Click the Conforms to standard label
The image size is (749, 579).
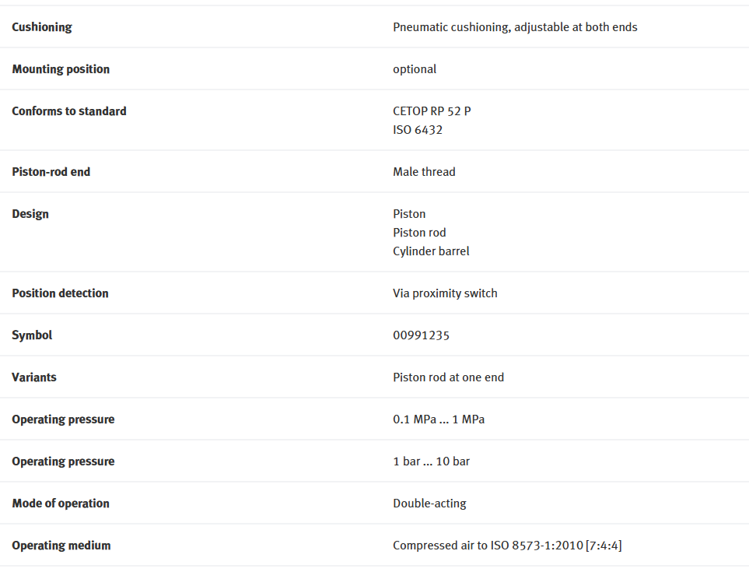point(69,111)
